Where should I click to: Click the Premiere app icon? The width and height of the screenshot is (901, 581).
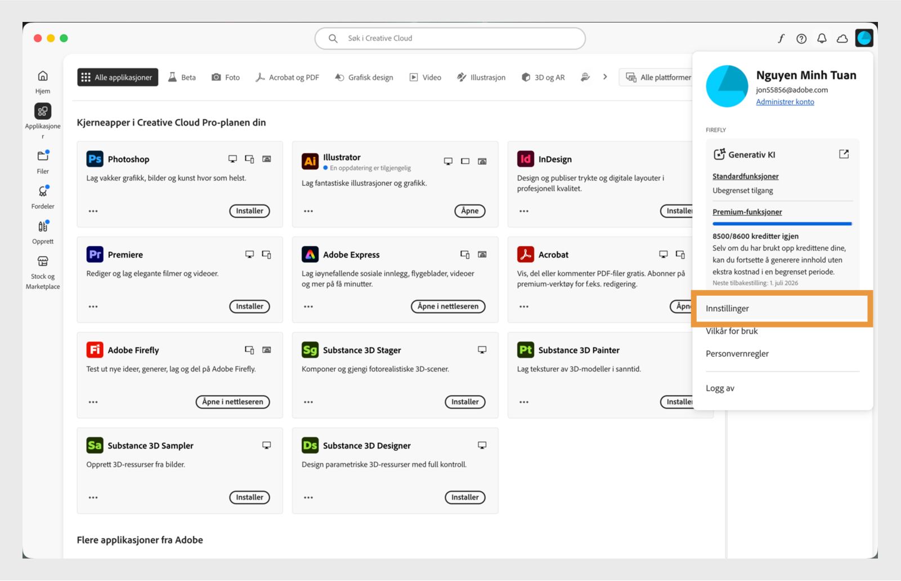95,255
